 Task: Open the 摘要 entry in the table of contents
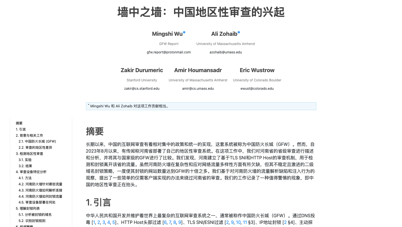[19, 123]
